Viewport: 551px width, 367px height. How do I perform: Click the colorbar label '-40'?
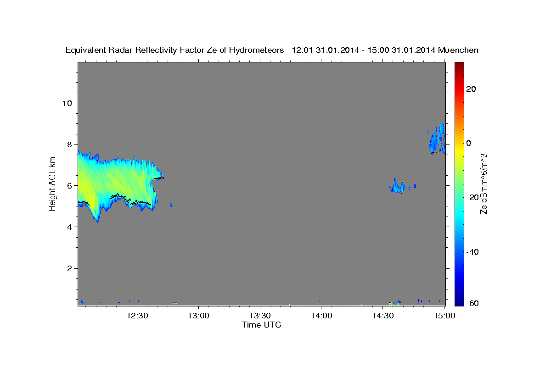click(x=472, y=252)
